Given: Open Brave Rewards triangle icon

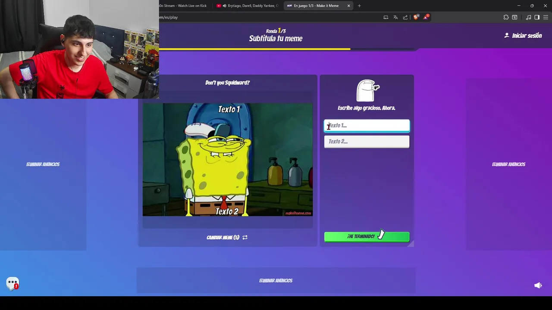Looking at the screenshot, I should 426,17.
